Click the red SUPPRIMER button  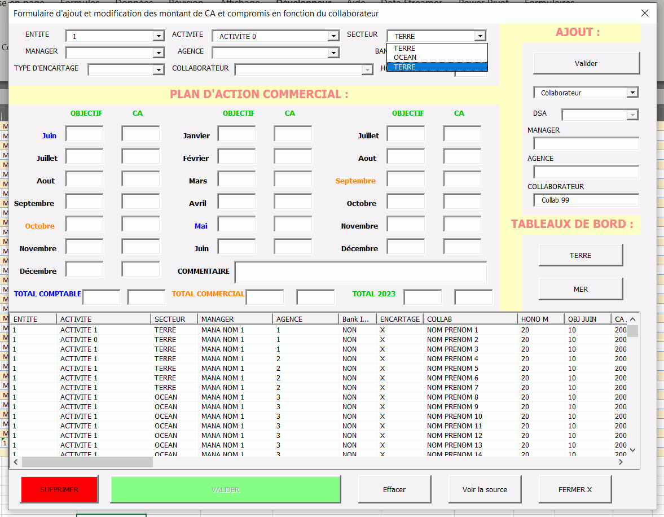pyautogui.click(x=59, y=489)
